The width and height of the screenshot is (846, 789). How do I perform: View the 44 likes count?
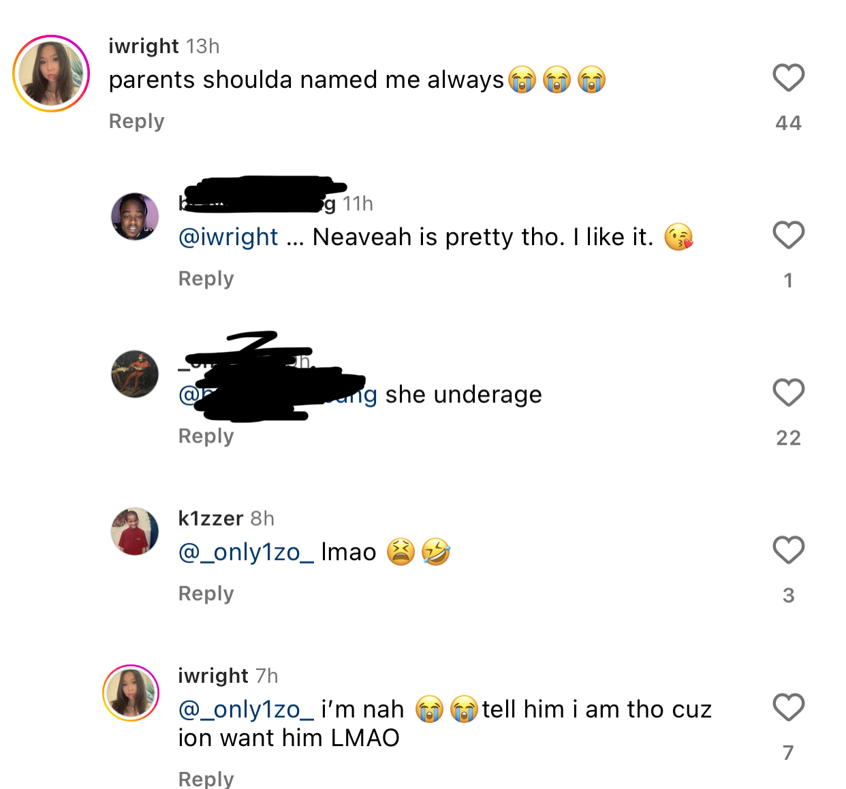coord(788,123)
